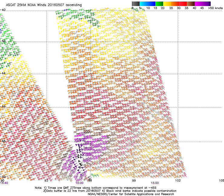Viewport: 224px width, 196px height.
Task: Click the 'NOAA/NESDIS/Center for Satellite Applications and Research' credit
Action: coord(131,194)
